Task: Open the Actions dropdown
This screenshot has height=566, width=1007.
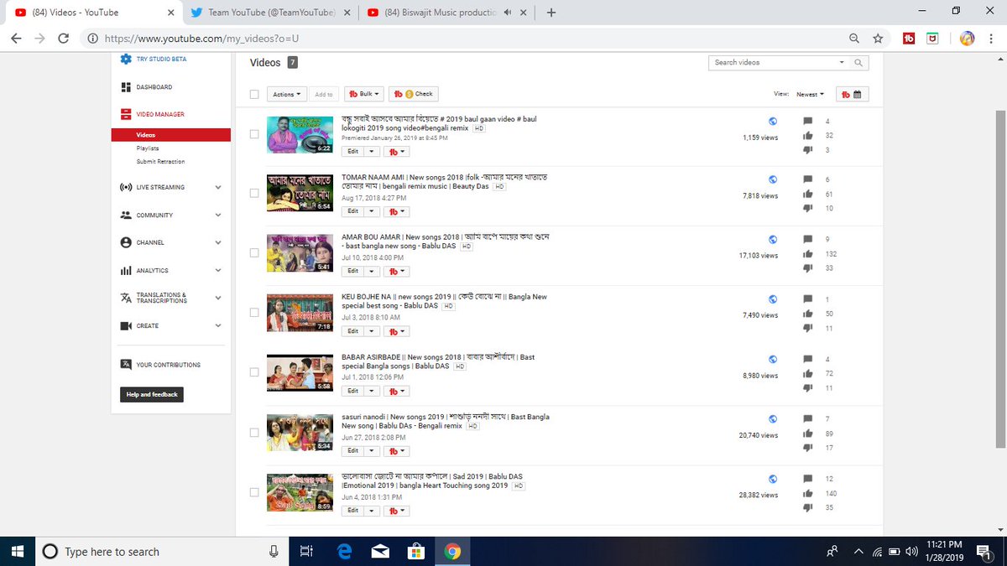Action: point(286,94)
